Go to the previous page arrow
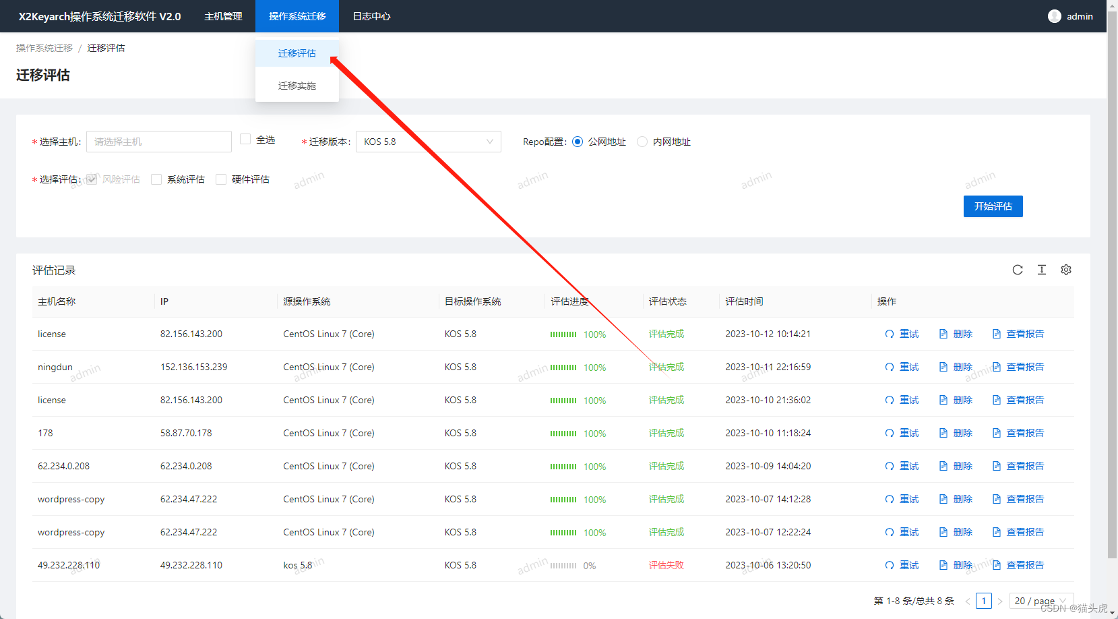This screenshot has width=1118, height=619. click(968, 601)
